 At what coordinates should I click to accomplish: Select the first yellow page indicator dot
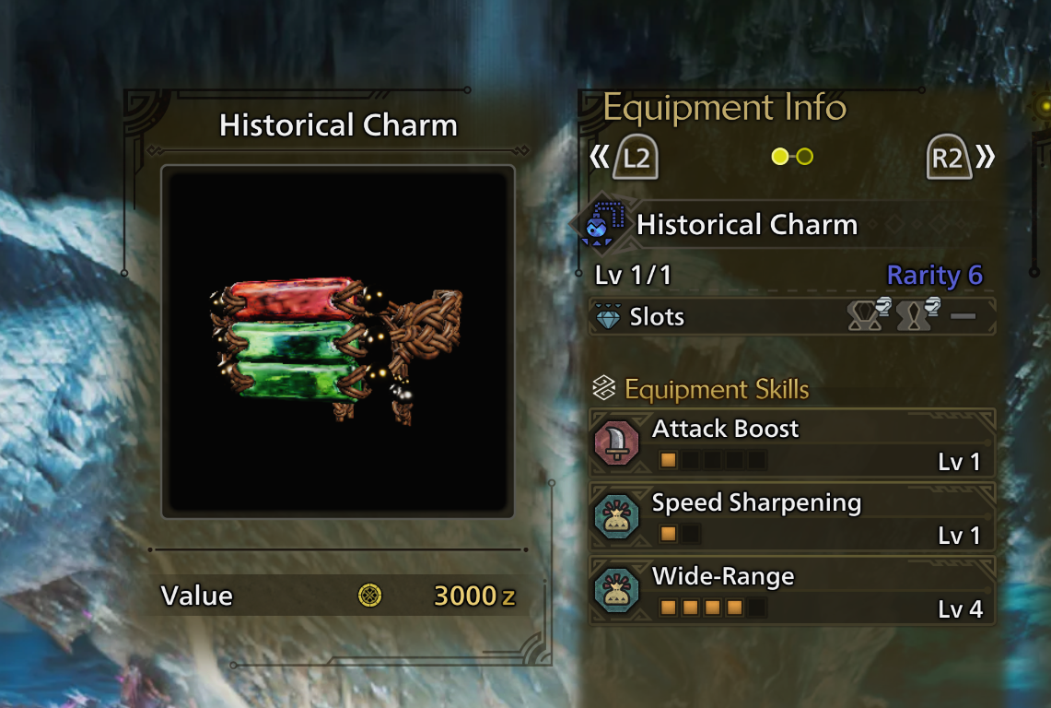779,157
